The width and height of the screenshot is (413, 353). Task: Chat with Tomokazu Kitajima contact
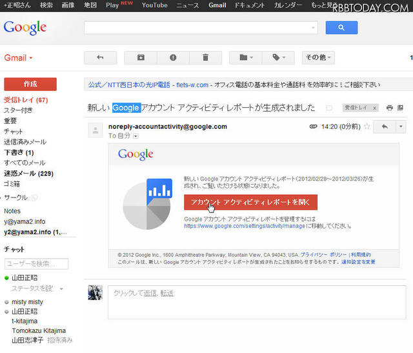[39, 330]
